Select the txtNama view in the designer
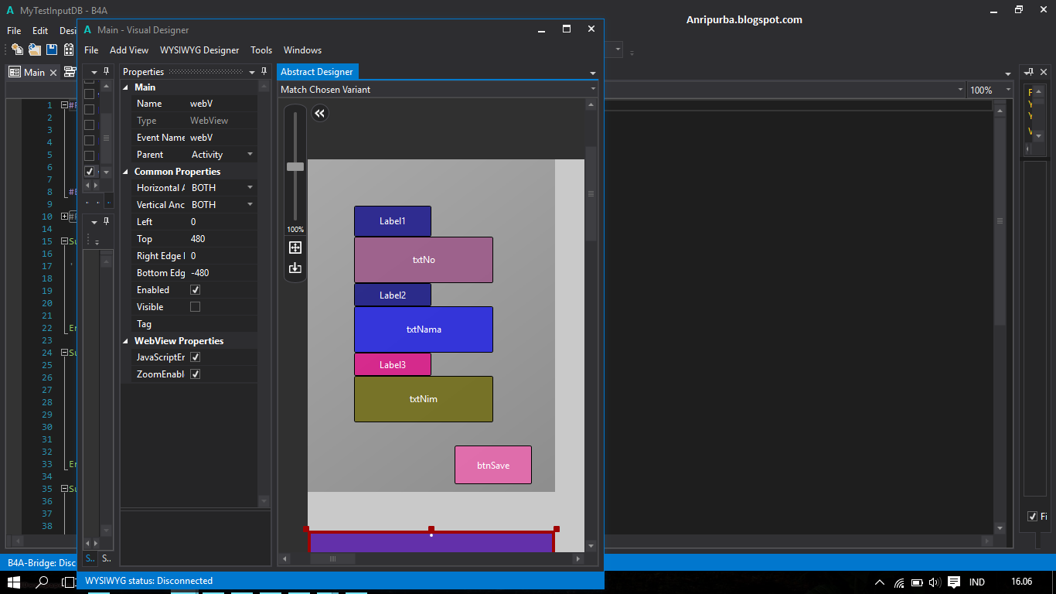1056x594 pixels. click(424, 329)
